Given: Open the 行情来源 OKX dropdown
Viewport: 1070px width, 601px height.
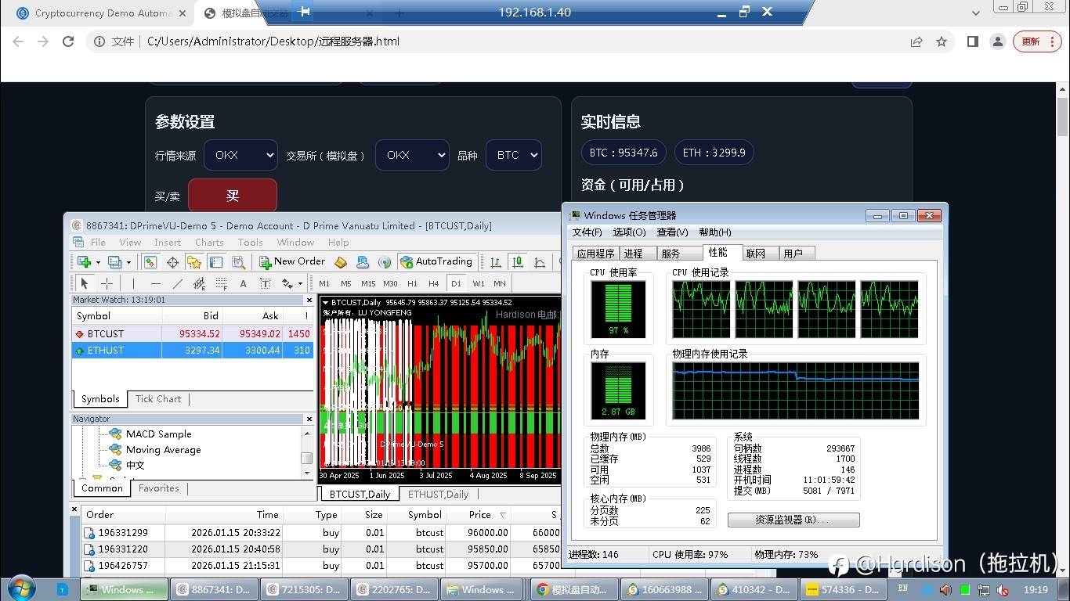Looking at the screenshot, I should (240, 155).
